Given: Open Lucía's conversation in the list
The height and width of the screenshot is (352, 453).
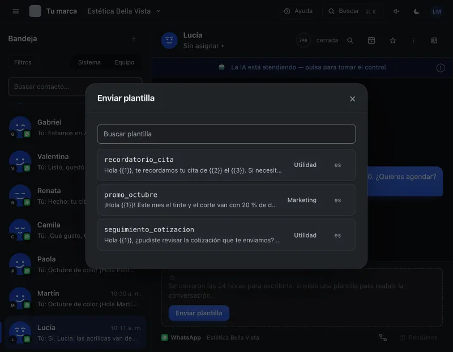Looking at the screenshot, I should 75,333.
